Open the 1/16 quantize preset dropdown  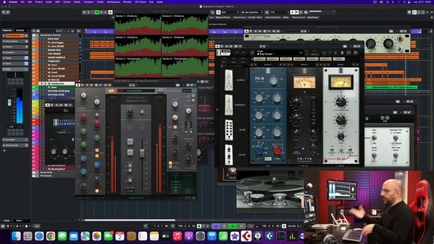point(279,12)
